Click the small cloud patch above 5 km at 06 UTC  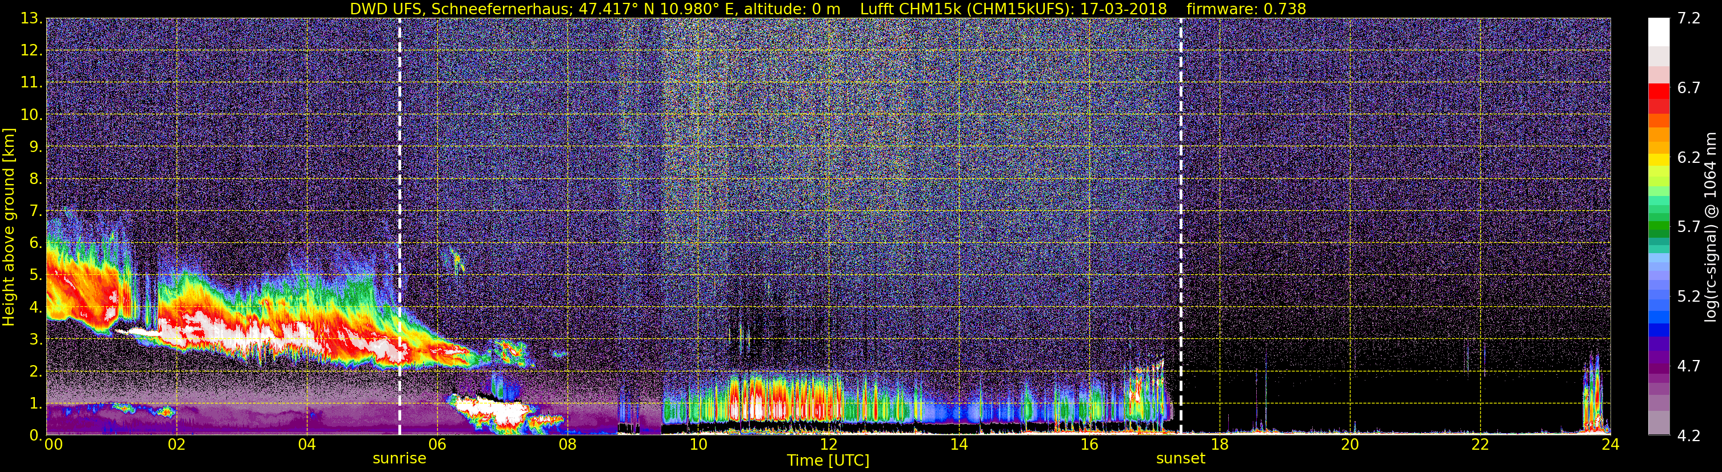(457, 259)
